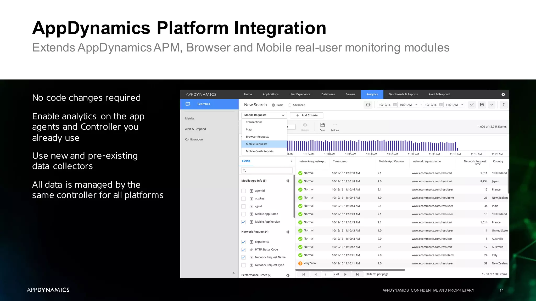Click the horizontal scrollbar under the table
The width and height of the screenshot is (536, 301).
coord(350,270)
